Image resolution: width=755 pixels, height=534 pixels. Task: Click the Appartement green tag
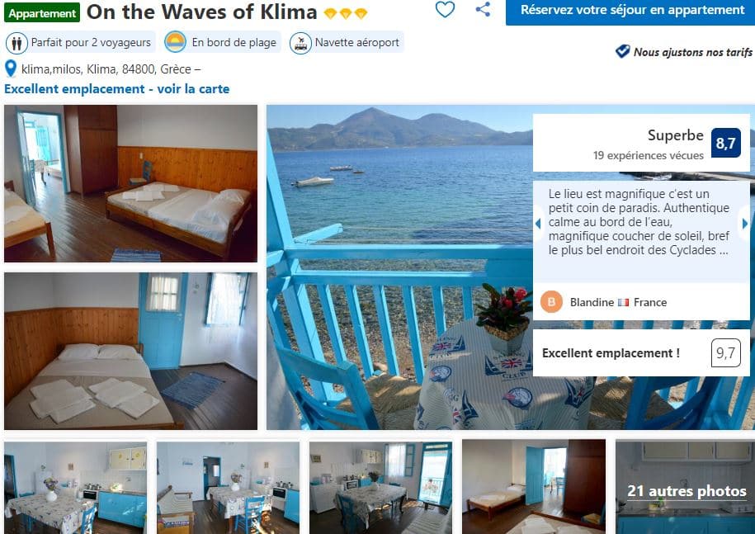[x=42, y=13]
